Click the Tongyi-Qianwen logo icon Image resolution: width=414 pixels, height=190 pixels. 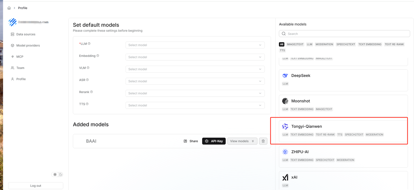pyautogui.click(x=285, y=126)
